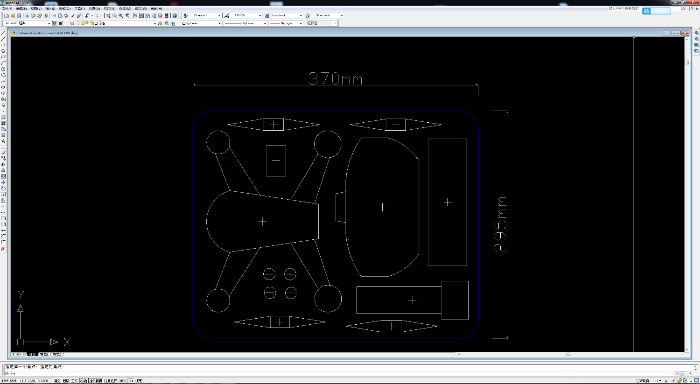Switch to the Model tab
The width and height of the screenshot is (700, 384).
(32, 355)
